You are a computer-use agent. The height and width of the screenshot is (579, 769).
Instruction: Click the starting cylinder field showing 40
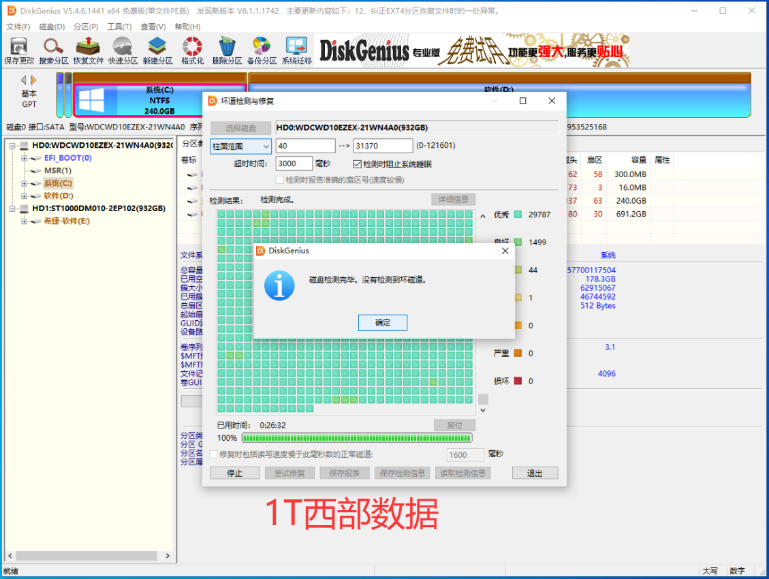click(305, 146)
